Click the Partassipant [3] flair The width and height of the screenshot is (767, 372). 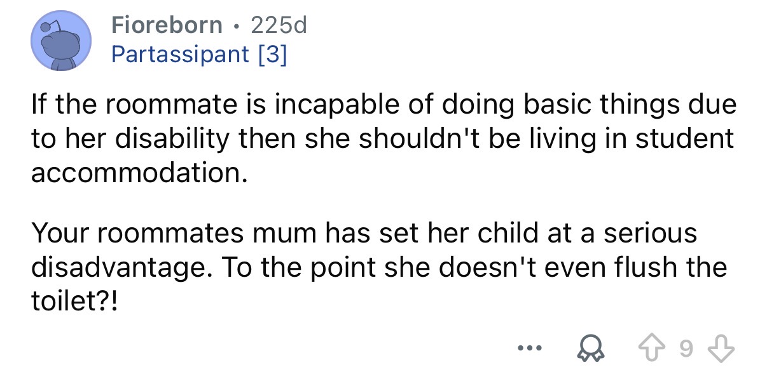pos(199,54)
